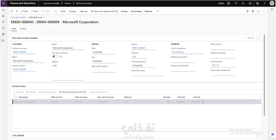Open the Help question mark
The width and height of the screenshot is (276, 140).
pos(264,3)
